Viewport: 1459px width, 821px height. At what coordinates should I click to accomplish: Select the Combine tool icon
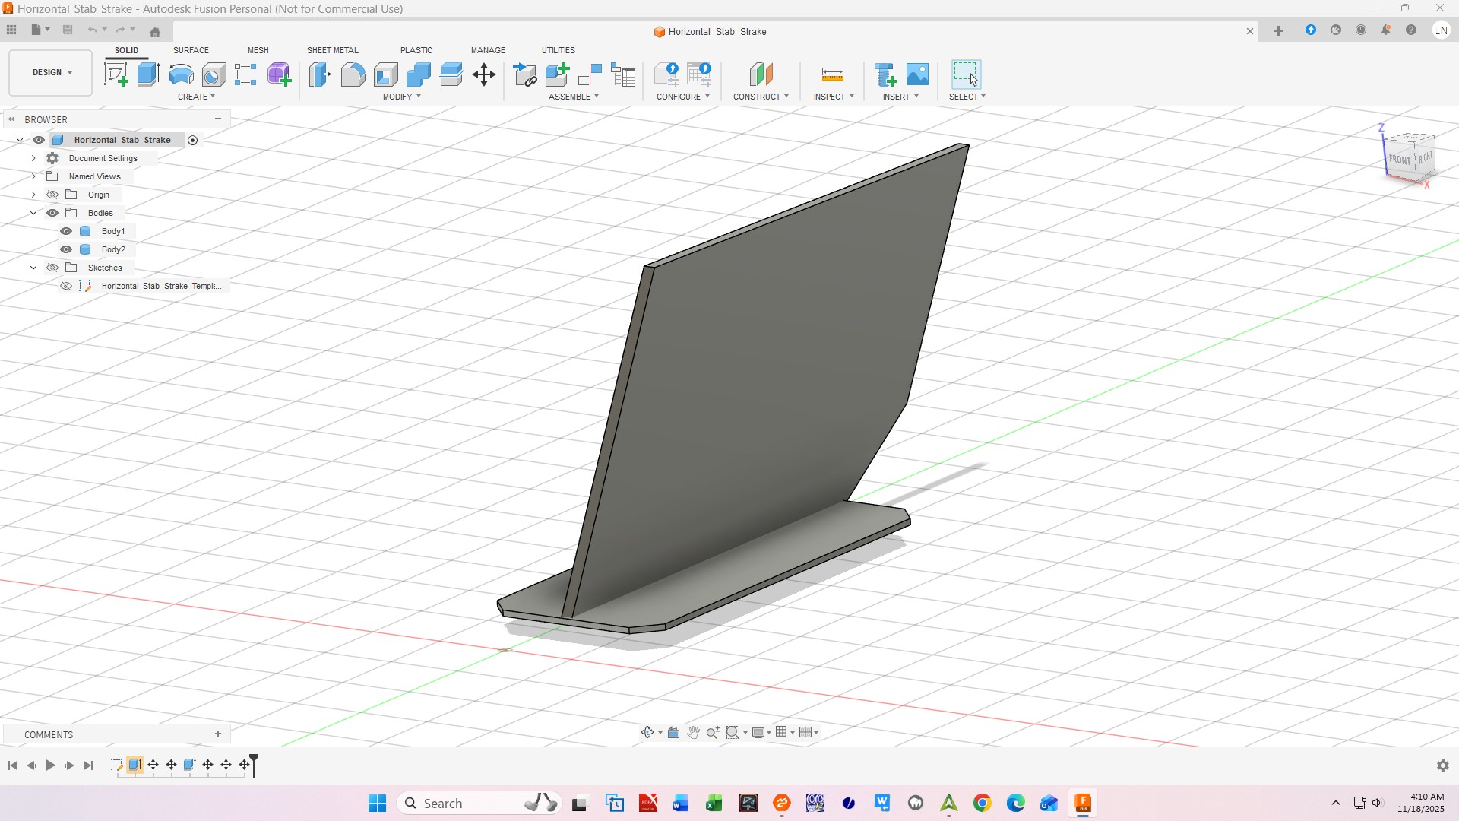click(x=418, y=74)
